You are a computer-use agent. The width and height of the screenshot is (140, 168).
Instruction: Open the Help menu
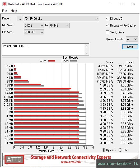(14, 11)
